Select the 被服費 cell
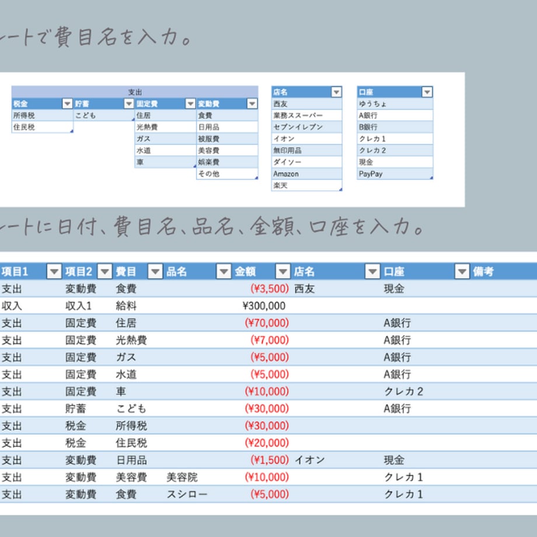The width and height of the screenshot is (537, 537). 227,139
